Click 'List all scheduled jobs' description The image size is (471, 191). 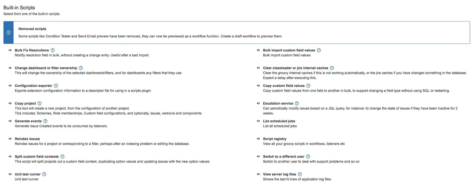tap(280, 126)
